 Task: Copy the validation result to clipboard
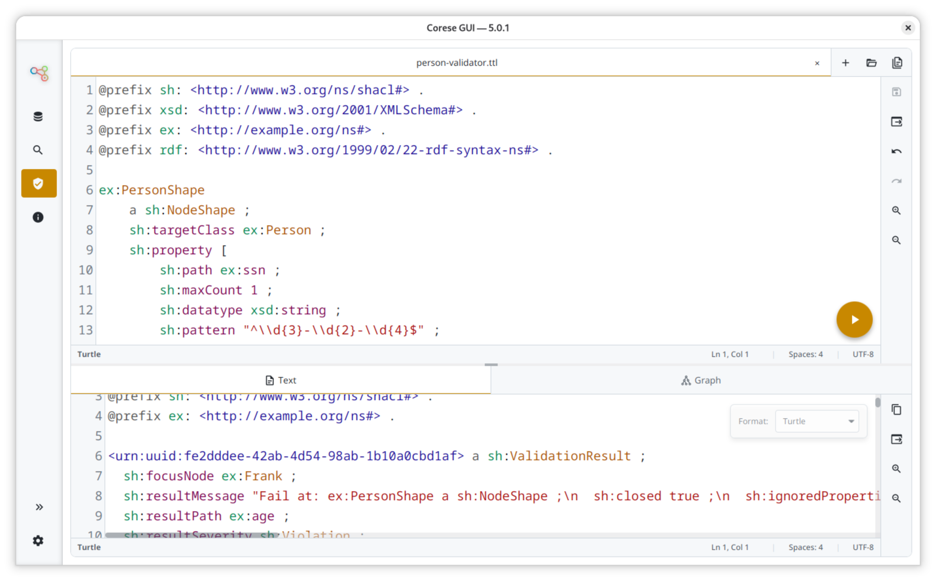pyautogui.click(x=896, y=410)
